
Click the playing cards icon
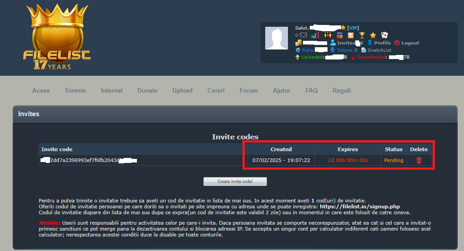coord(384,35)
